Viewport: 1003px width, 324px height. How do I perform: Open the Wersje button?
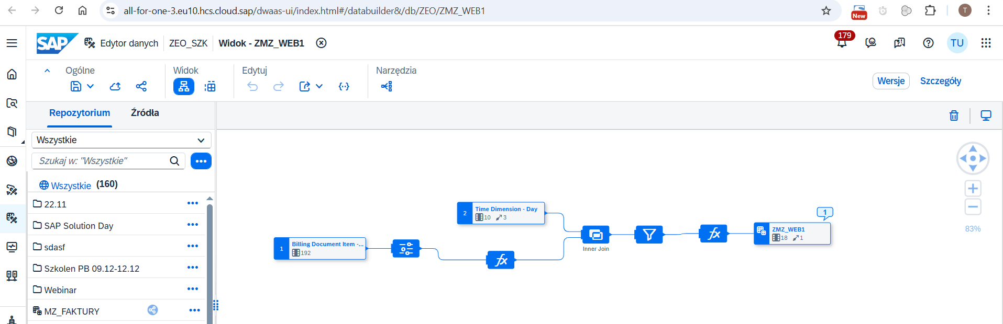[x=891, y=81]
